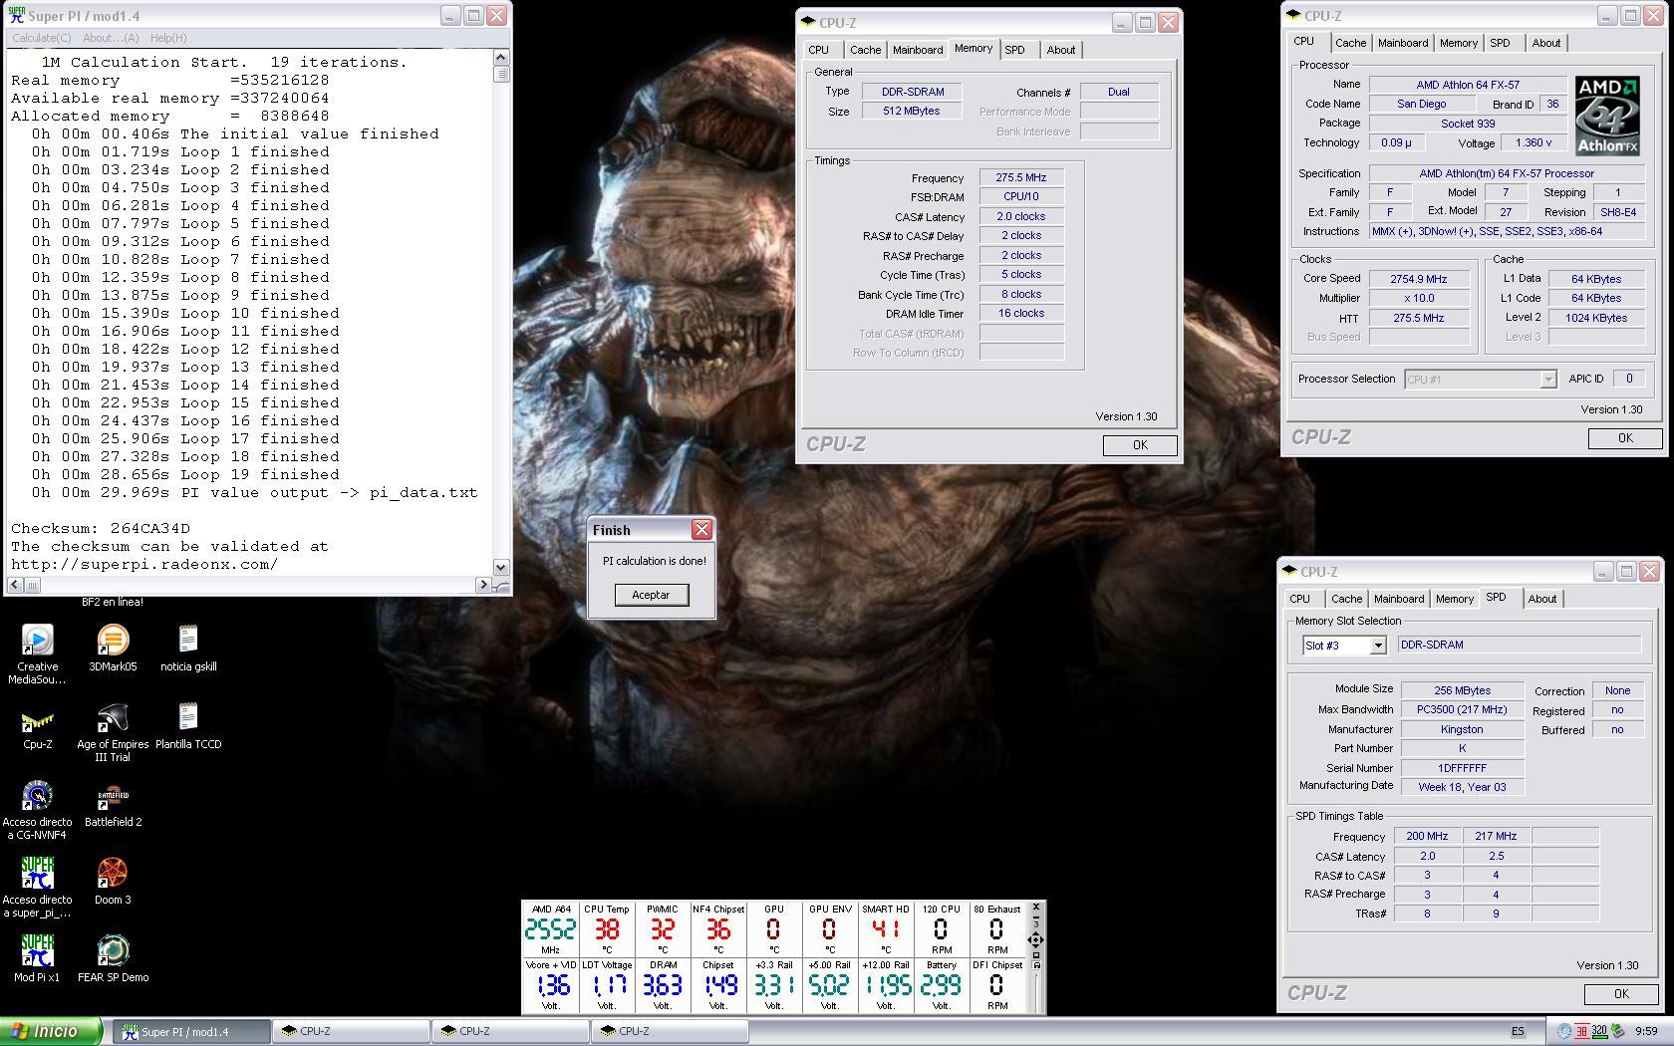Expand the Processor Selection CPU #1 dropdown
The height and width of the screenshot is (1046, 1674).
[x=1546, y=380]
